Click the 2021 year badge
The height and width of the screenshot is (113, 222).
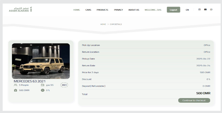[x=64, y=85]
